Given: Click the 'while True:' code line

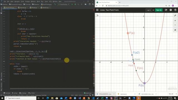Looking at the screenshot, I should [15, 64].
